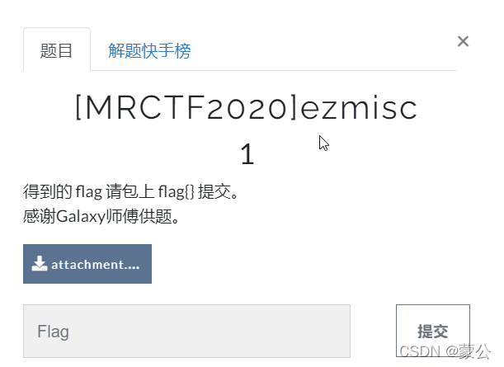Submit the flag with 提交 button
Viewport: 504px width, 367px height.
(x=432, y=331)
